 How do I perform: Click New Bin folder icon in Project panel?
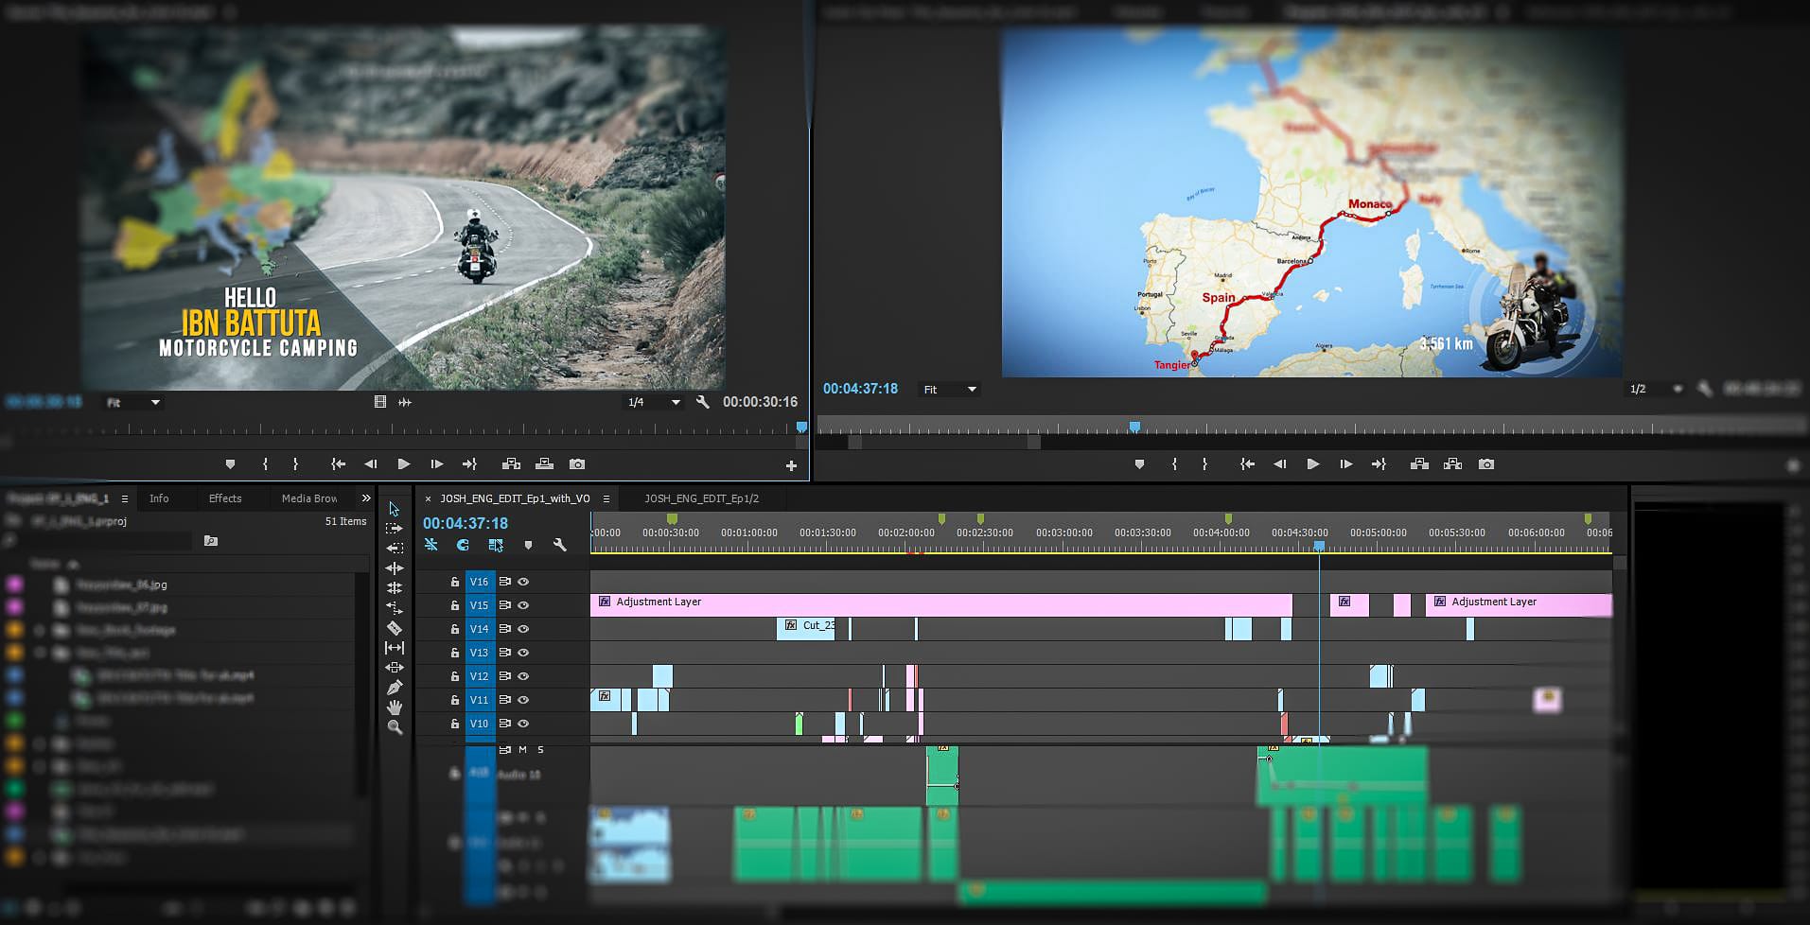[x=211, y=541]
